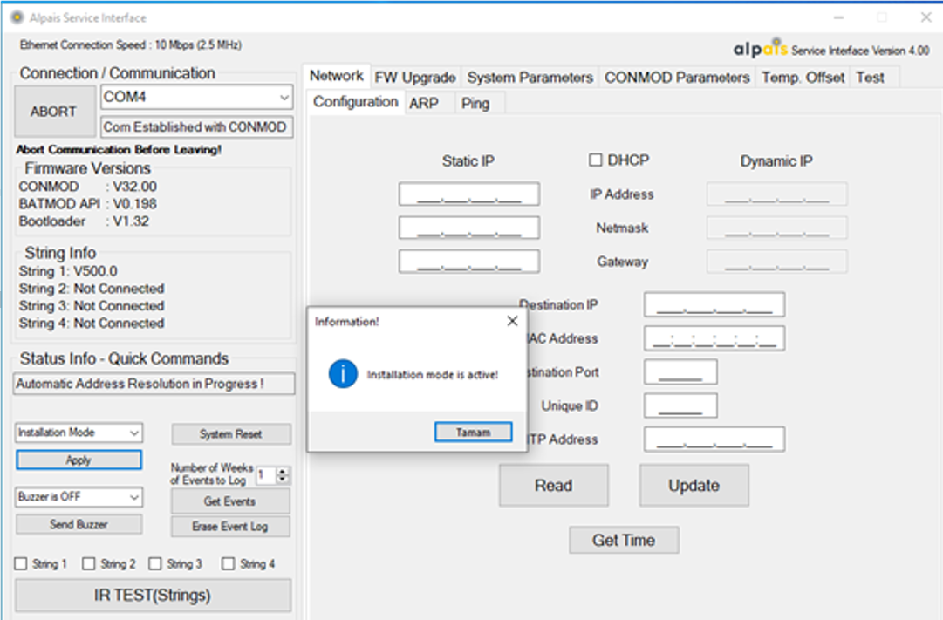Click the Read button
Screen dimensions: 943x620
(x=553, y=486)
